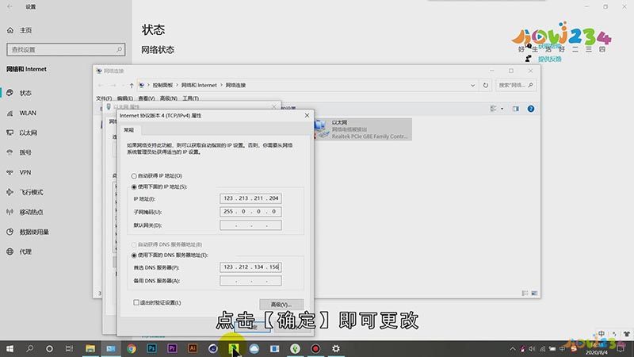Open 查看(V) menu in 网络连接
This screenshot has height=357, width=634.
click(147, 98)
